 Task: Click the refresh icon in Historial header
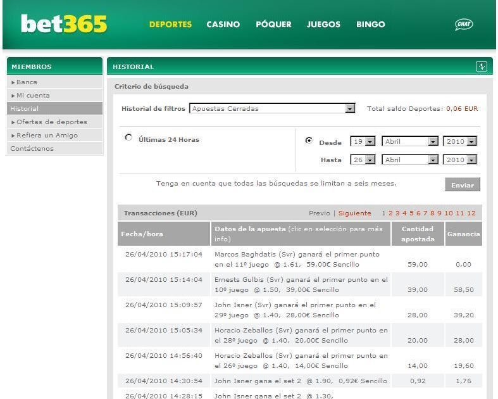point(482,66)
